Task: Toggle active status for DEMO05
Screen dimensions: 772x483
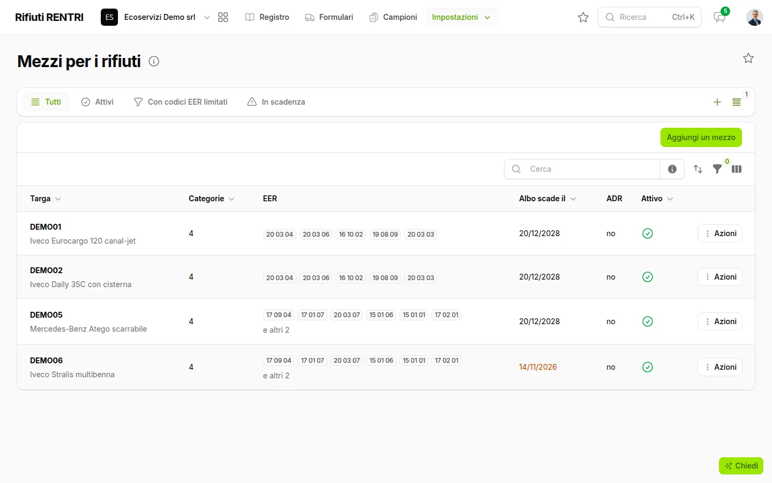Action: coord(648,321)
